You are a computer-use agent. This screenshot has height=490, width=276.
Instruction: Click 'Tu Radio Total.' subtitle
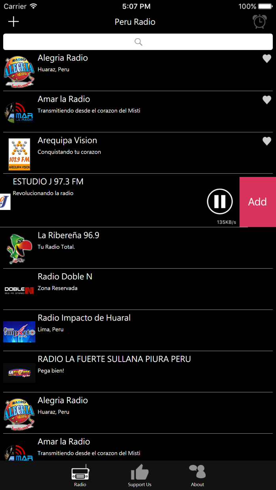pos(56,247)
